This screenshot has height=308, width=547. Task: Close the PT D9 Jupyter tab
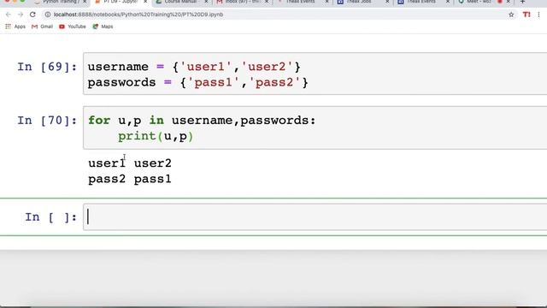pyautogui.click(x=145, y=2)
